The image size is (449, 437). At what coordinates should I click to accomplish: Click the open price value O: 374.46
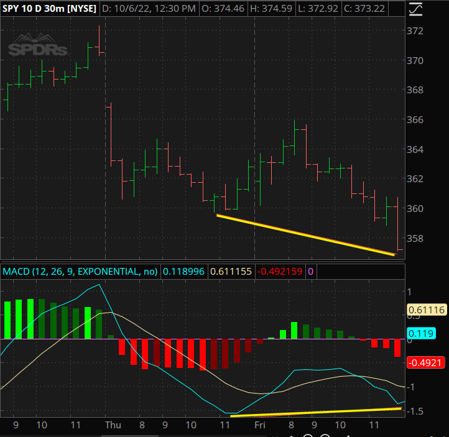pyautogui.click(x=223, y=9)
